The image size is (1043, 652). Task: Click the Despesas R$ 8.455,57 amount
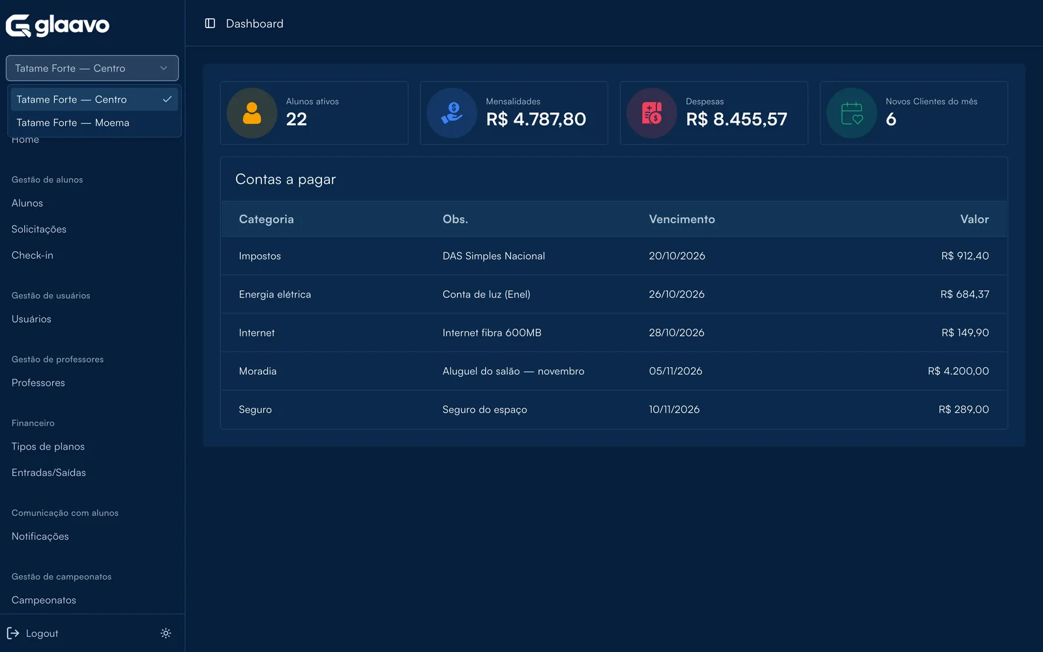click(737, 119)
